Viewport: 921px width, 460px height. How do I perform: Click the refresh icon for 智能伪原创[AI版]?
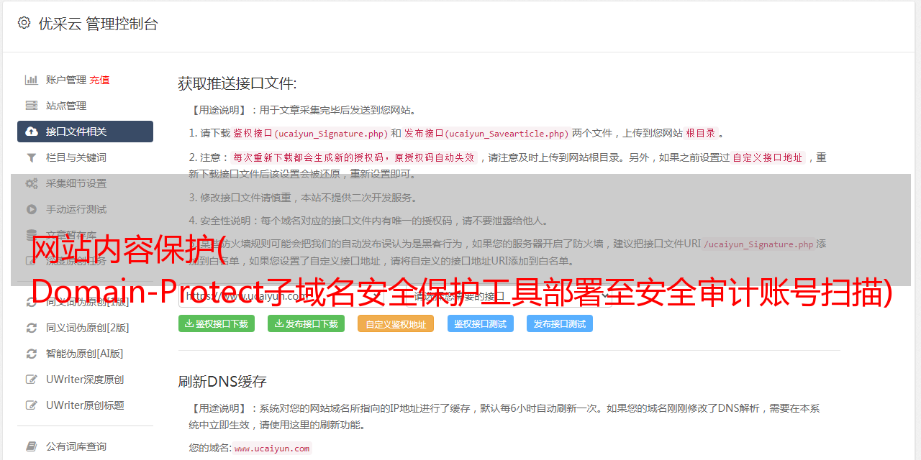32,354
